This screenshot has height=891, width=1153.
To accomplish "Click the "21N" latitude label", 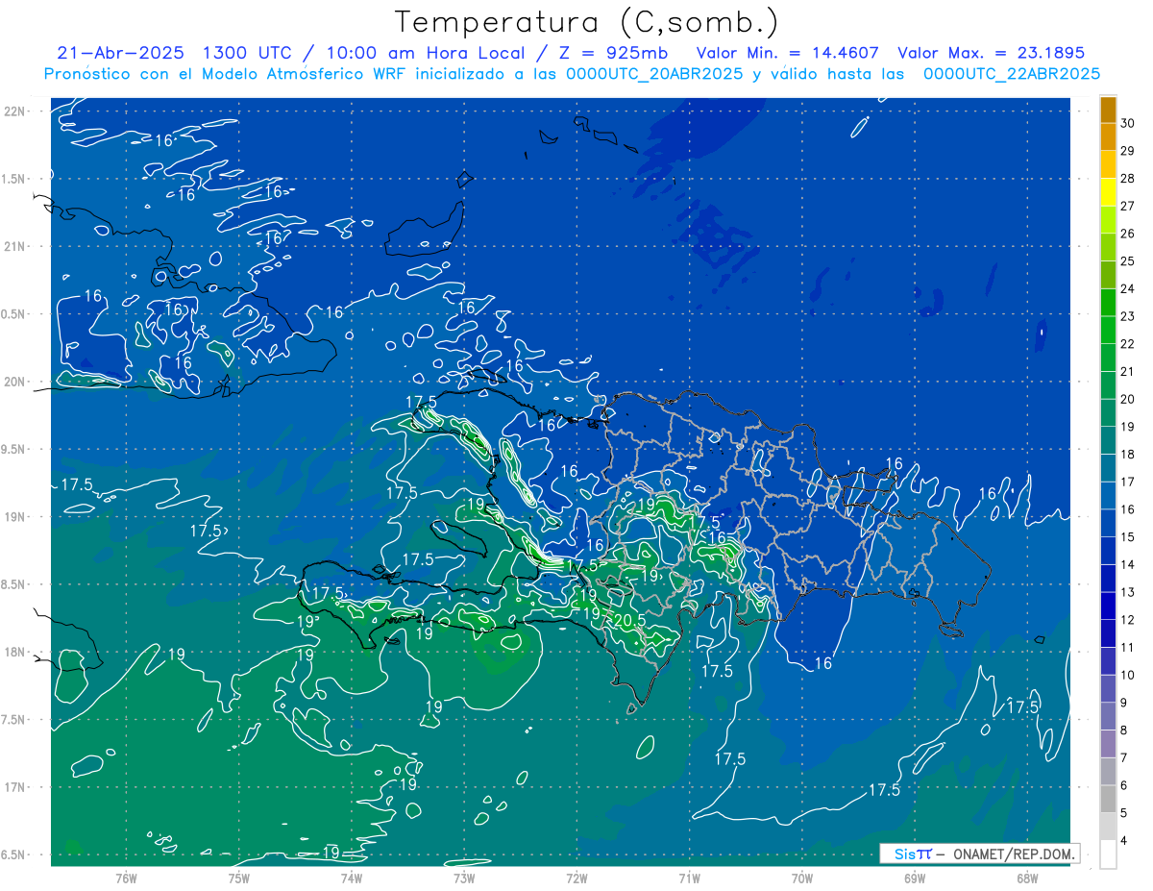I will click(16, 246).
